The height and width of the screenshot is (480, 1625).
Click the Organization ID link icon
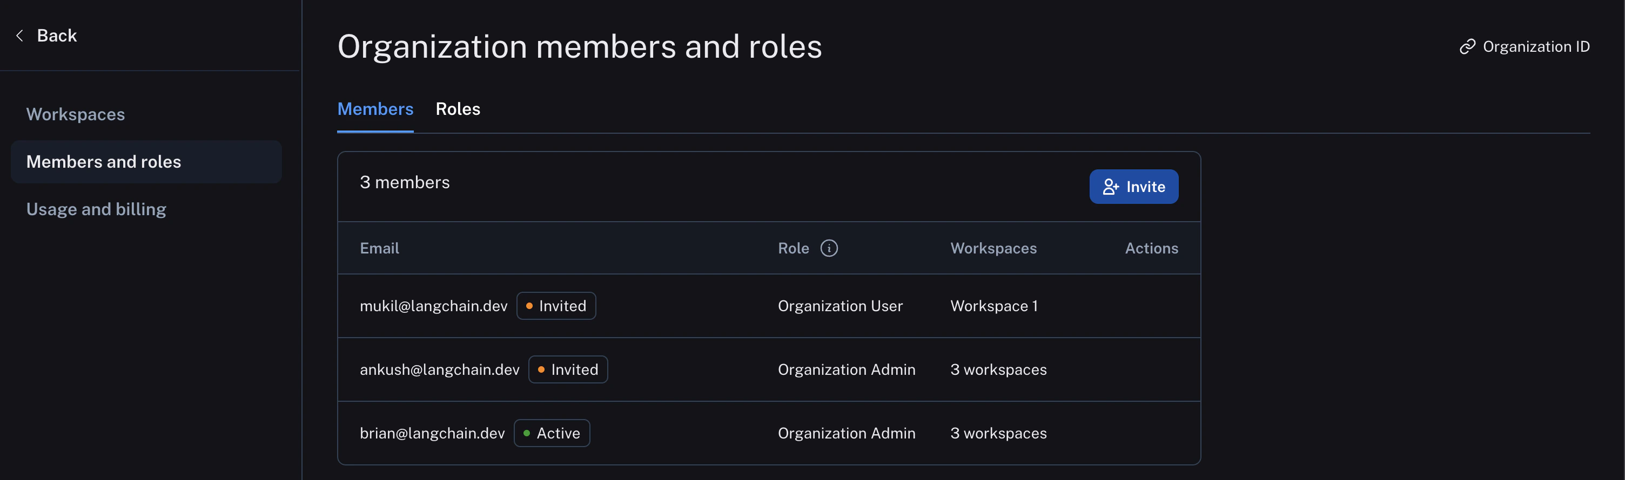[x=1467, y=46]
